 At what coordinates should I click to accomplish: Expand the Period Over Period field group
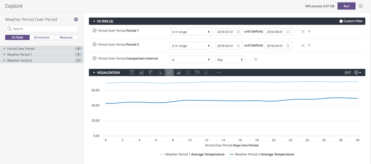(x=42, y=48)
